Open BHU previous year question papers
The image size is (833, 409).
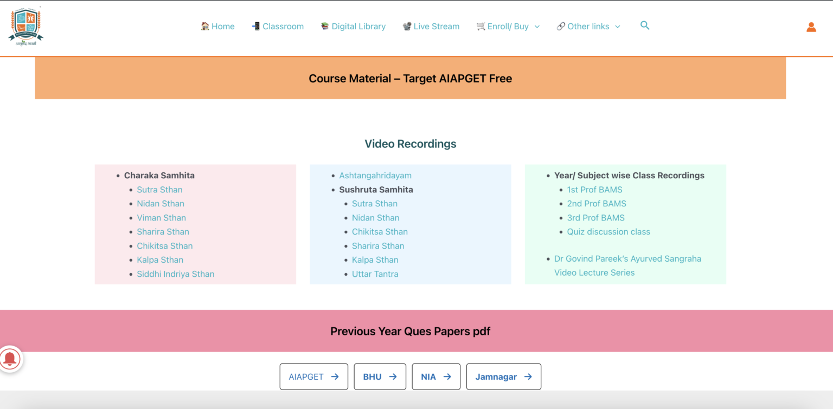(380, 376)
